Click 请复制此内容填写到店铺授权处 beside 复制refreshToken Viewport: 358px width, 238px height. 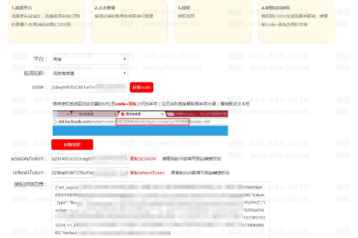pyautogui.click(x=200, y=173)
